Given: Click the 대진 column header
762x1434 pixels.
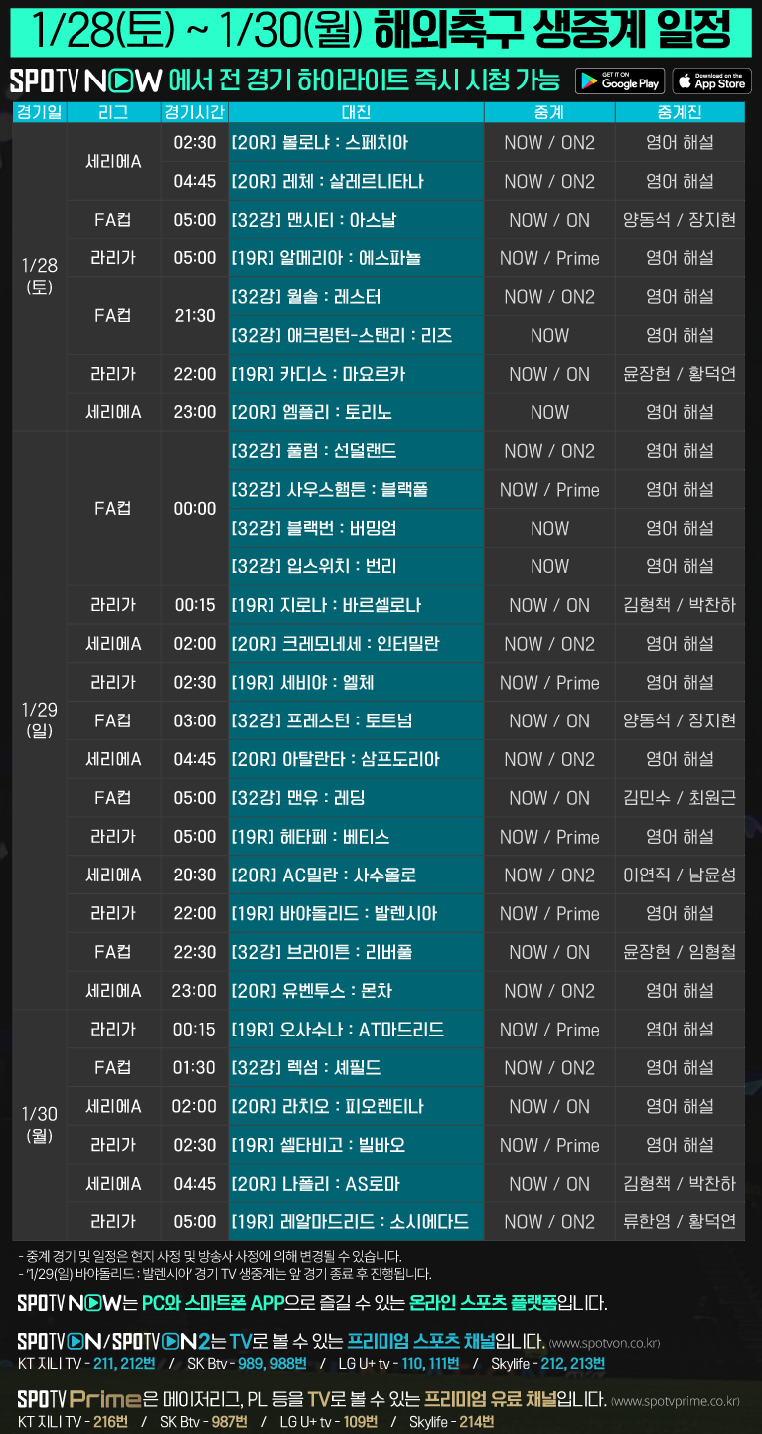Looking at the screenshot, I should coord(356,112).
